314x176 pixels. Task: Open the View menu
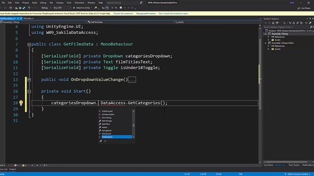(x=17, y=3)
